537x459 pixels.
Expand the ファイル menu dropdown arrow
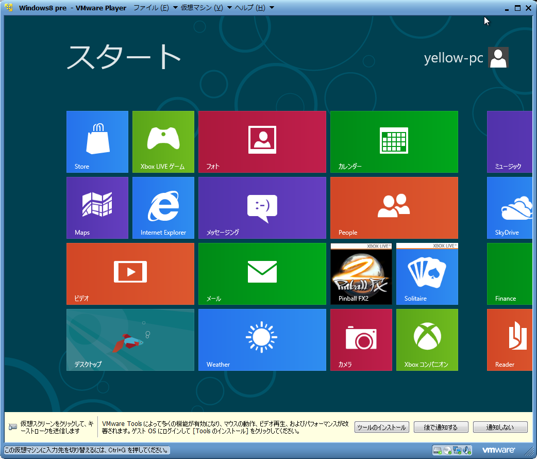[x=175, y=8]
